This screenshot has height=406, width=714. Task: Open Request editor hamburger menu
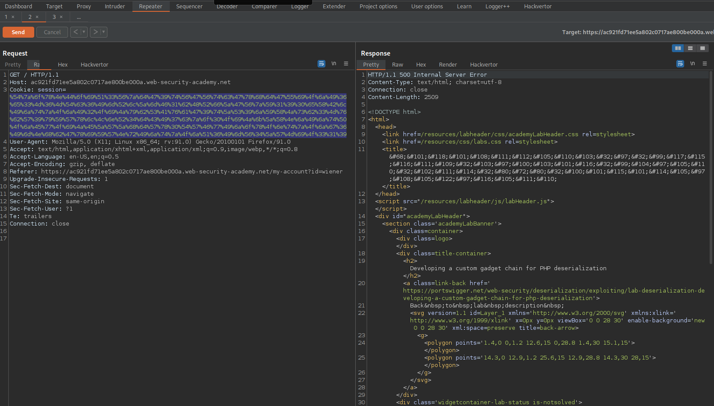pyautogui.click(x=346, y=64)
